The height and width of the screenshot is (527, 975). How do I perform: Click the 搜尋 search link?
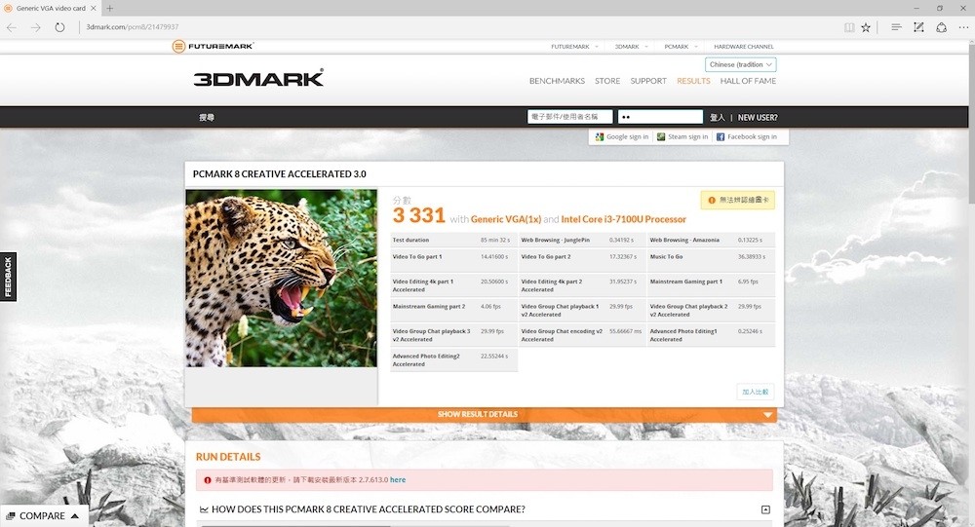click(x=207, y=118)
